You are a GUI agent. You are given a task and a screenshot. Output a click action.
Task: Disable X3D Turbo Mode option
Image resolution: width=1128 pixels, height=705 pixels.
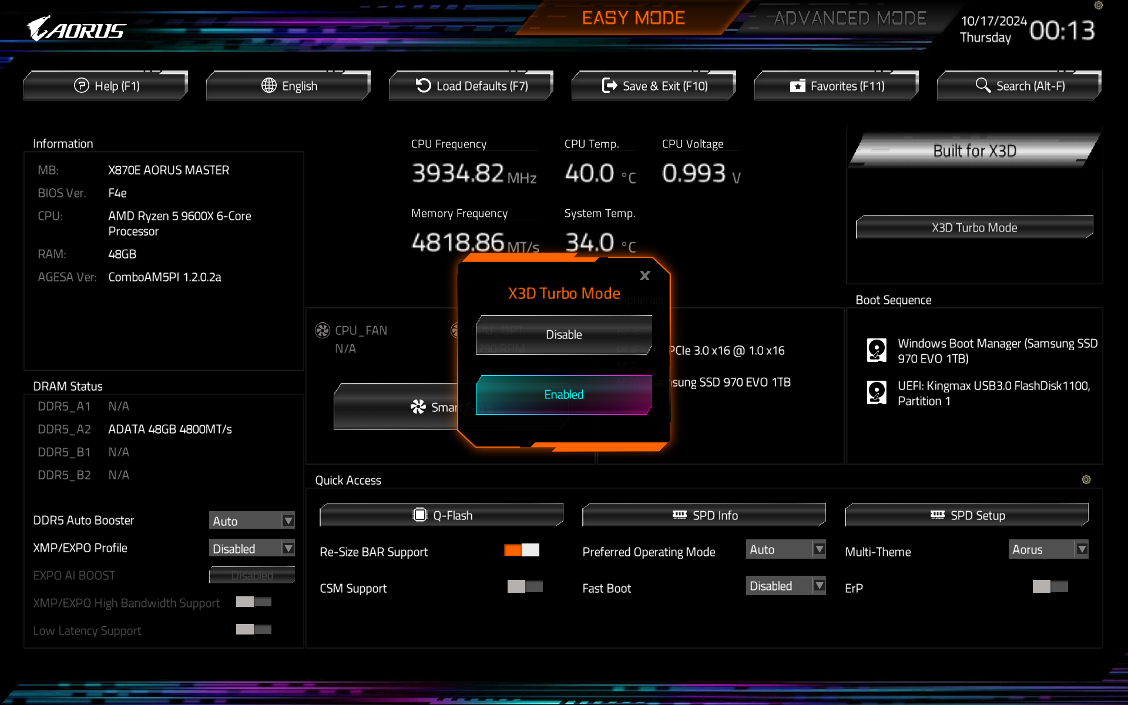[563, 335]
